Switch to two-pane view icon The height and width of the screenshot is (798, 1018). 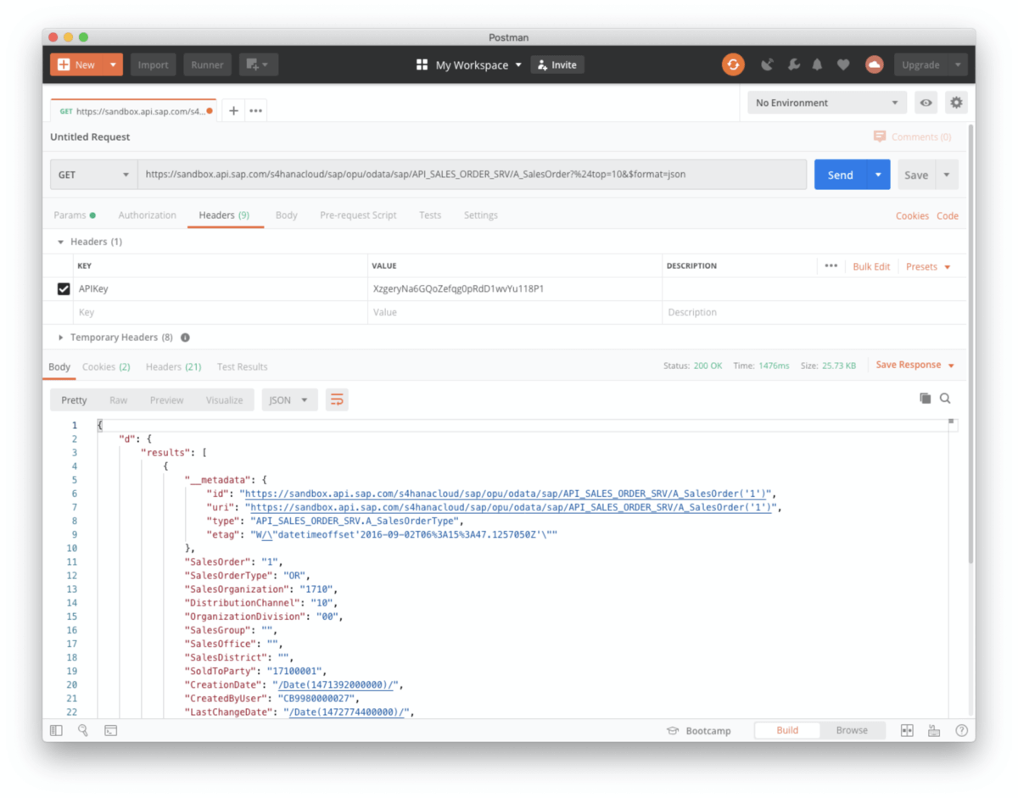pyautogui.click(x=907, y=730)
